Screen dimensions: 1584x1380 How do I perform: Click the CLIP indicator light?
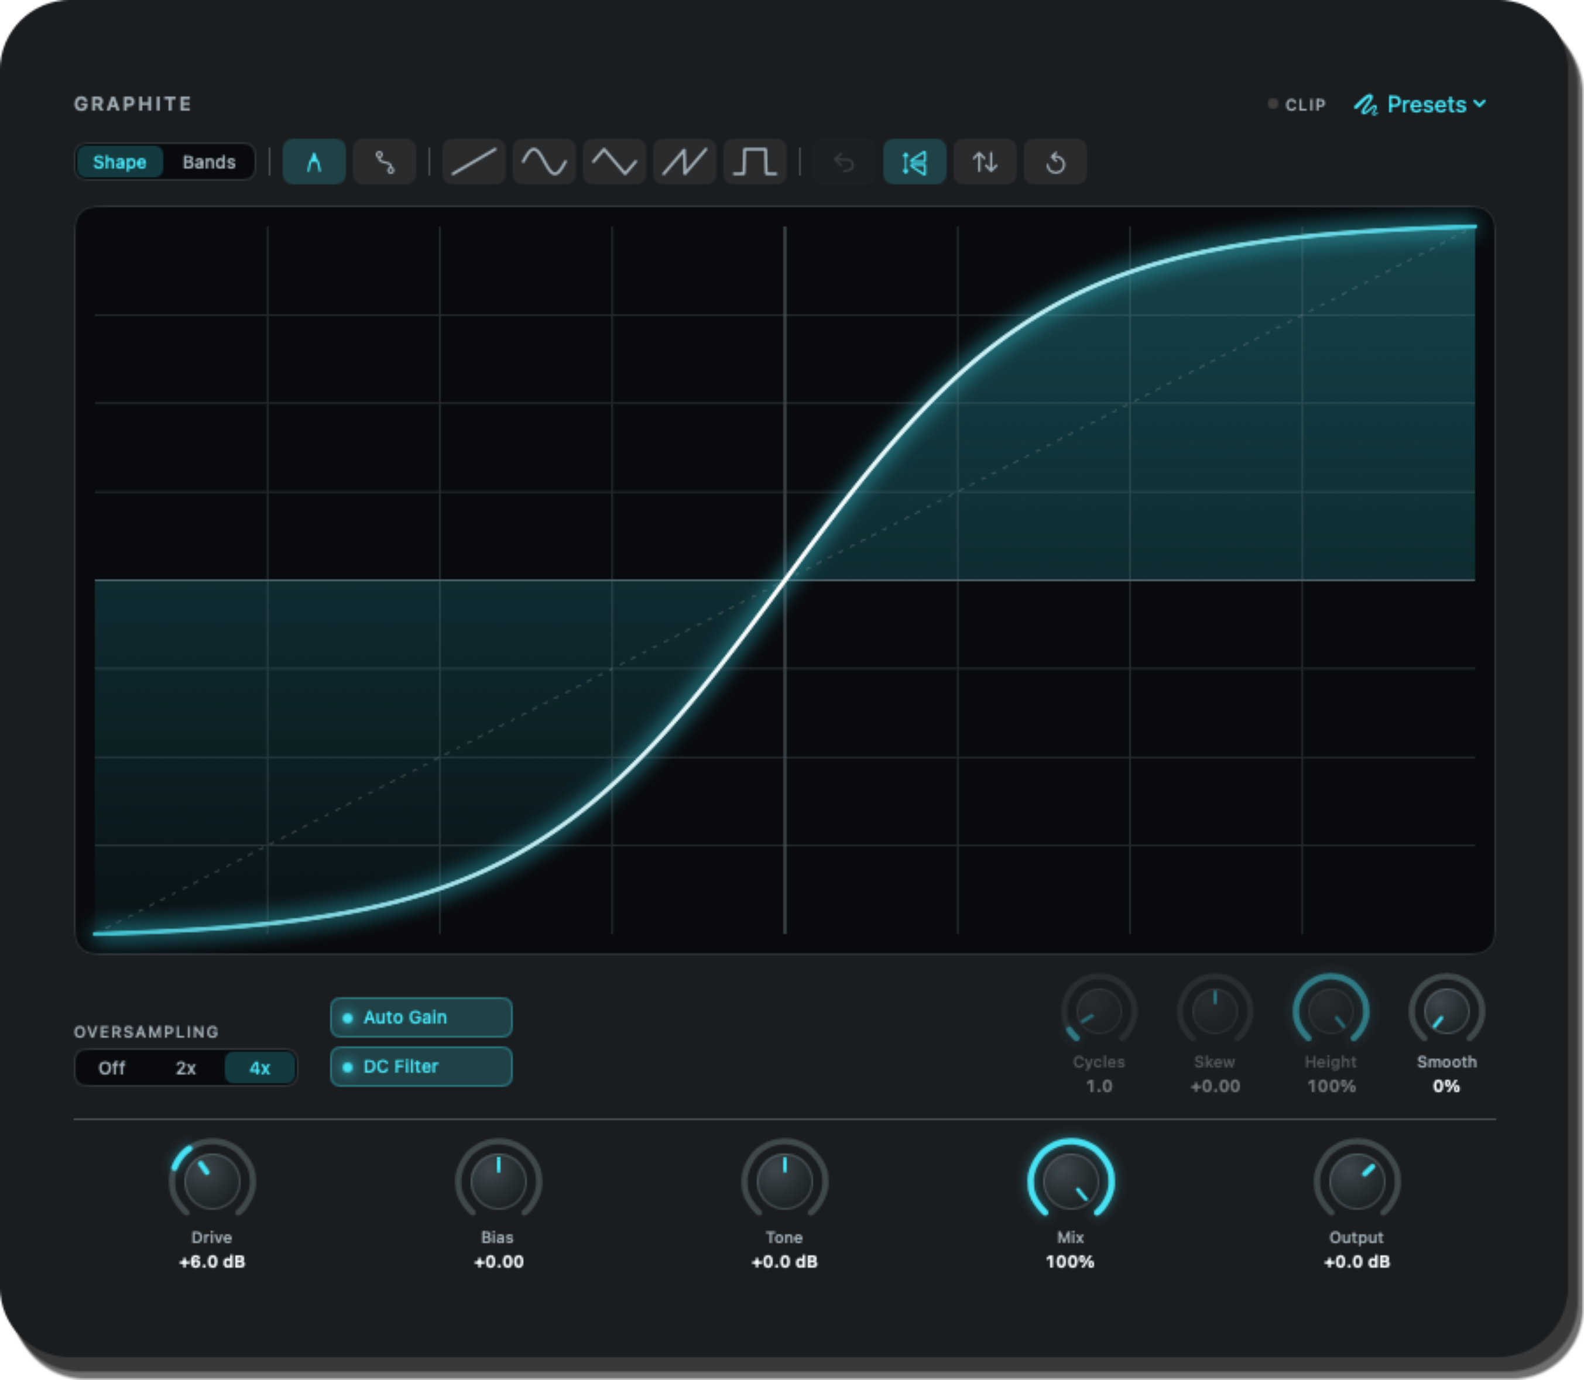(x=1272, y=103)
